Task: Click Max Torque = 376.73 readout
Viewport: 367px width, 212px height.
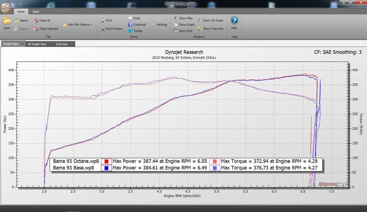Action: [x=269, y=168]
